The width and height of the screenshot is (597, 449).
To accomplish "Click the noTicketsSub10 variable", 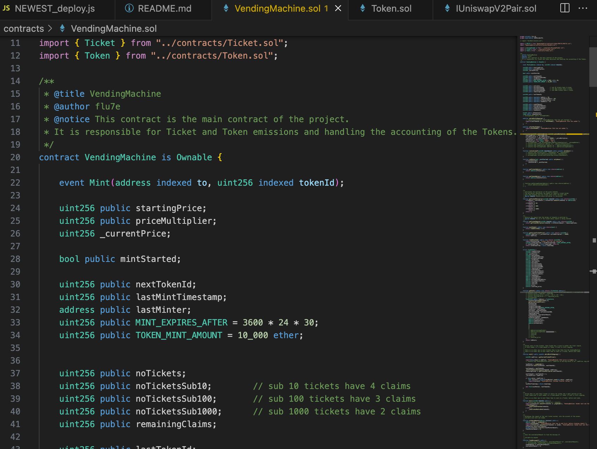I will (x=171, y=386).
